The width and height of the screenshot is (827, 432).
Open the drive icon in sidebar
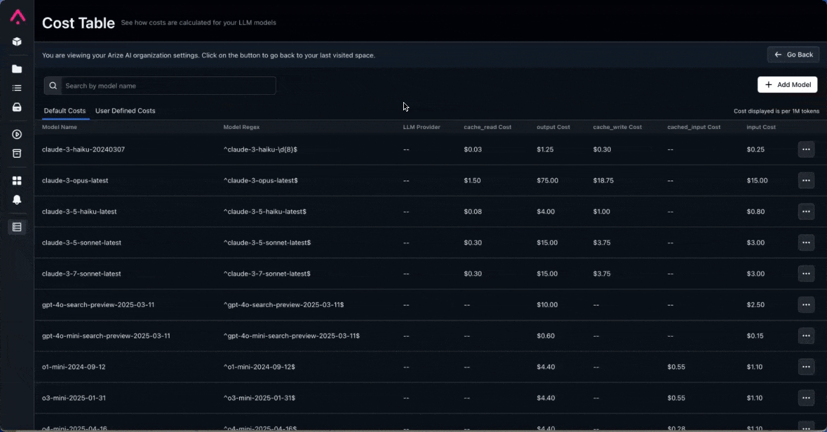pos(17,107)
